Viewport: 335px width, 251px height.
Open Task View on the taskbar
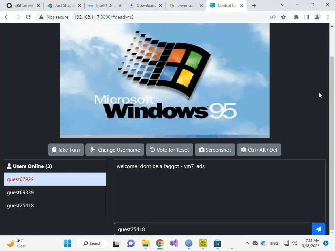tap(116, 243)
